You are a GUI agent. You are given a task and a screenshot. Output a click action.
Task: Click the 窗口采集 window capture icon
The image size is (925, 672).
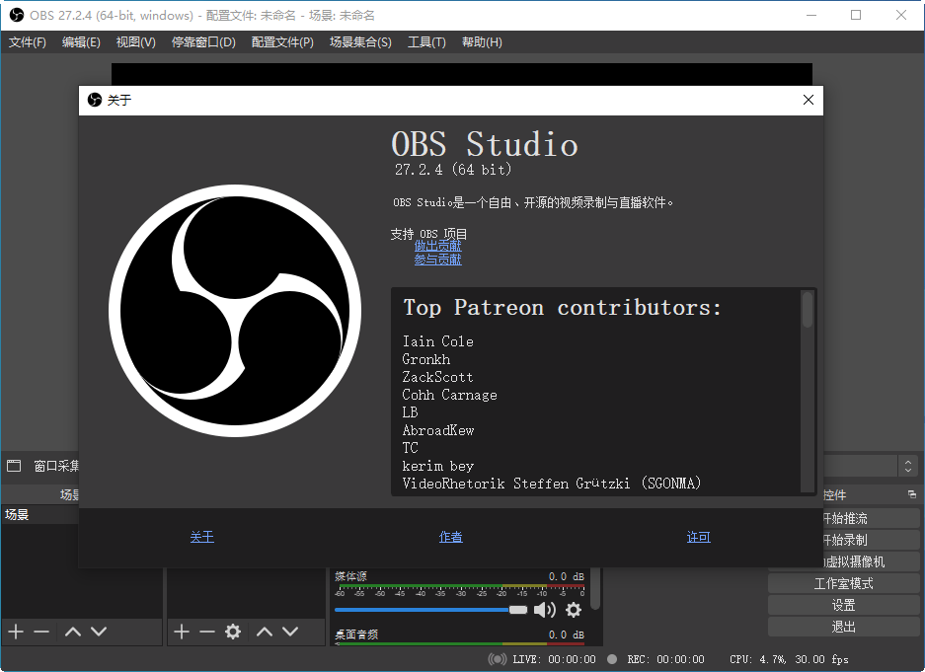pos(14,466)
